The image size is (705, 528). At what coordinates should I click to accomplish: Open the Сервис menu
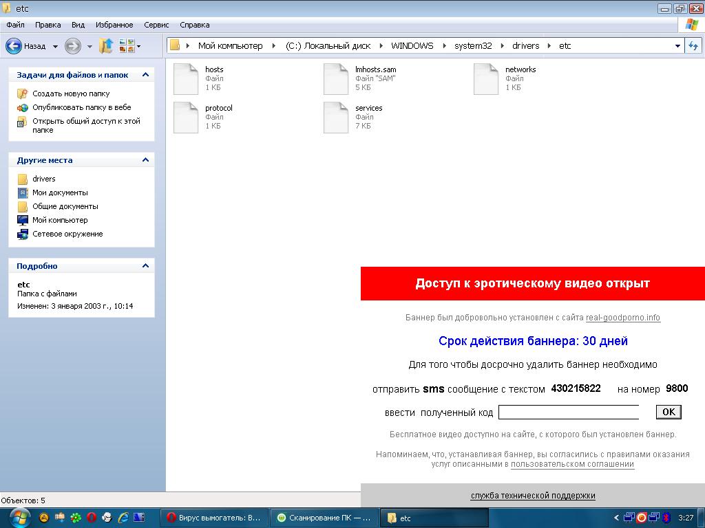pos(156,25)
